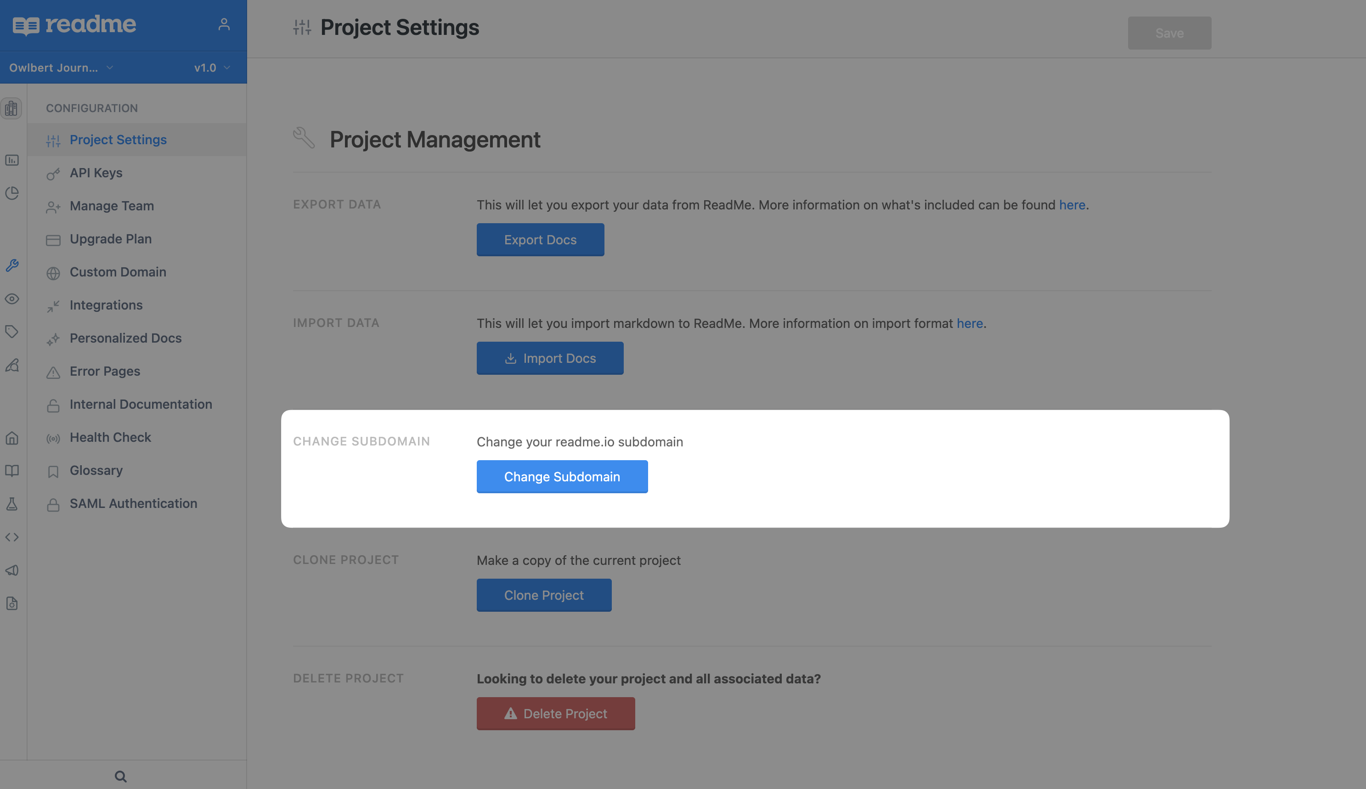This screenshot has width=1366, height=789.
Task: Select API Keys in the Configuration menu
Action: click(x=96, y=173)
